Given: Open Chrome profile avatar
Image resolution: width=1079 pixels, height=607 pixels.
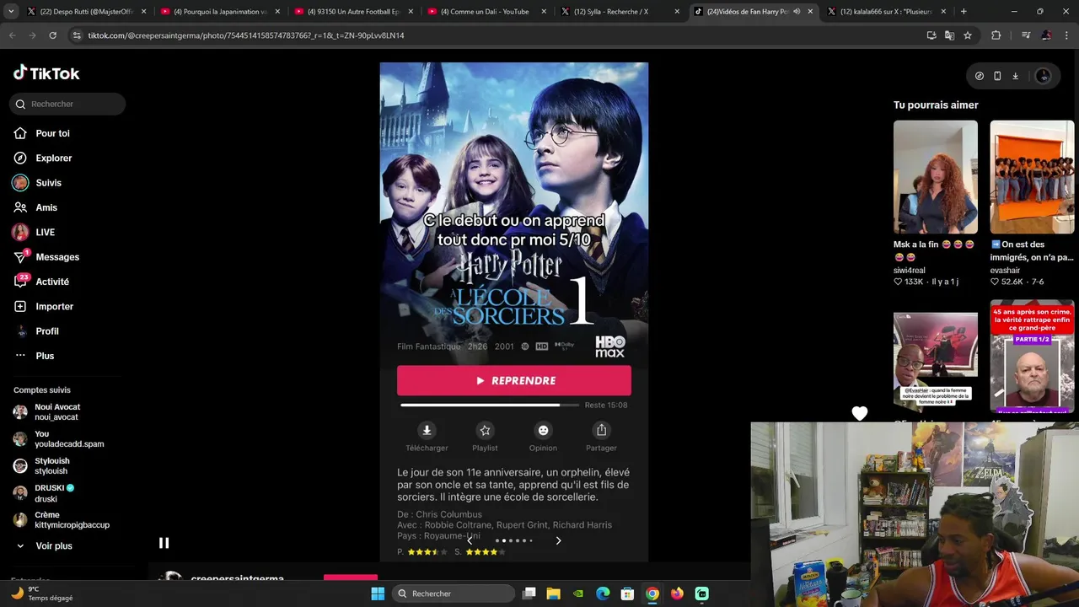Looking at the screenshot, I should coord(1046,35).
